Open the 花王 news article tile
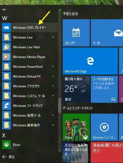 pyautogui.click(x=76, y=152)
